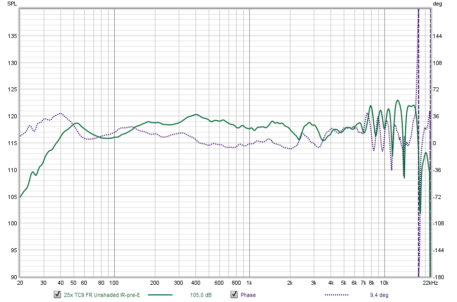Click the dotted purple phase line sample
This screenshot has width=457, height=302.
click(x=337, y=295)
